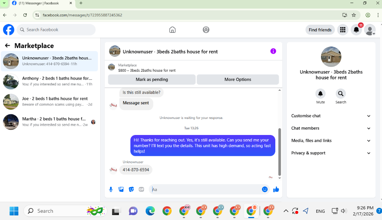Click the chat scrollbar thumb
Screen dimensions: 382x220
280,152
